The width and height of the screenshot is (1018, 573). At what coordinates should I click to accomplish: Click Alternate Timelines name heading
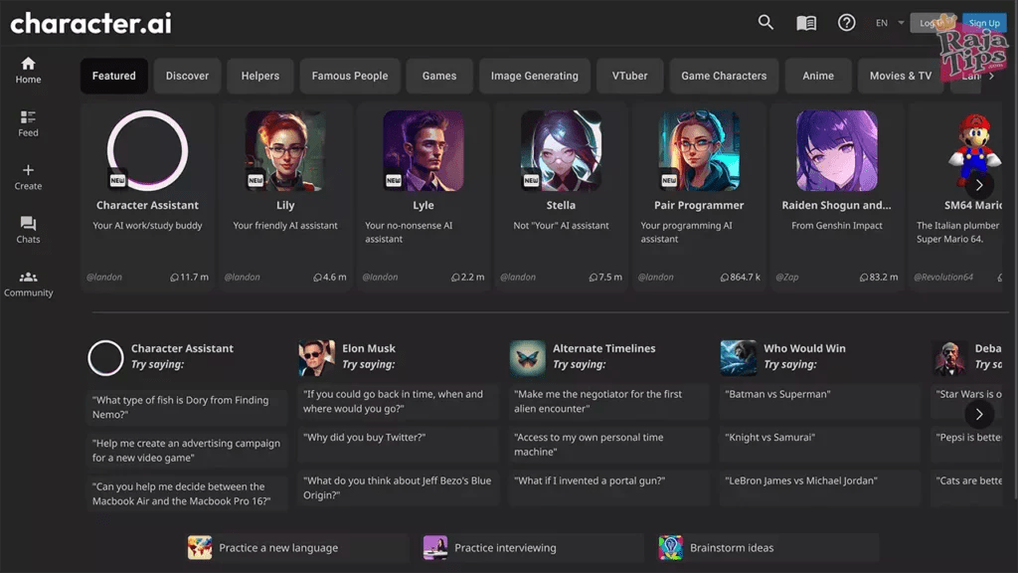click(x=603, y=348)
